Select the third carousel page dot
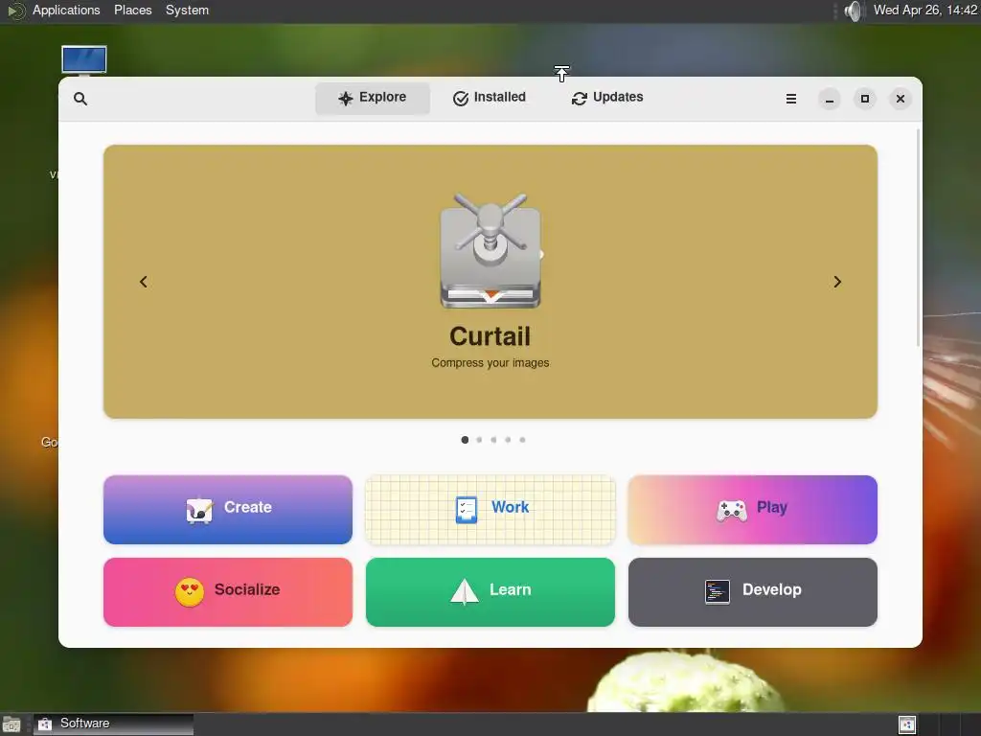This screenshot has height=736, width=981. [x=493, y=440]
